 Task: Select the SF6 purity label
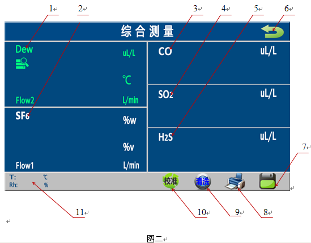pos(23,115)
